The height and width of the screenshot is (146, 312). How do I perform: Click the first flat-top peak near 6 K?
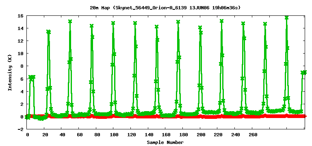point(32,77)
